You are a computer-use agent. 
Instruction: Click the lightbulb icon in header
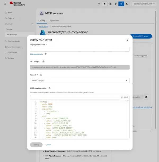tap(99, 4)
